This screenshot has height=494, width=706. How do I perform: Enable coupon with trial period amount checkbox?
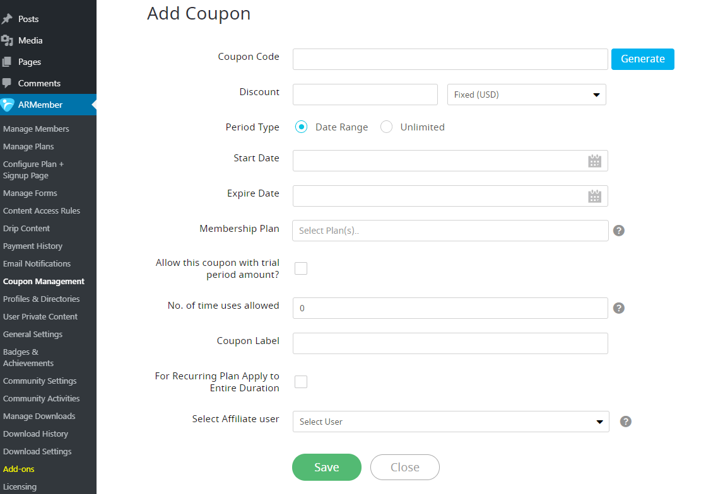[301, 268]
